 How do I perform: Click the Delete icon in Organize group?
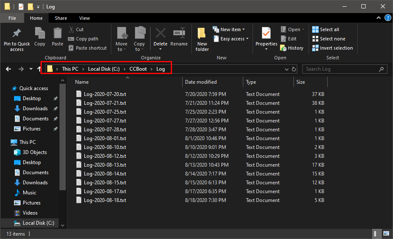[160, 34]
